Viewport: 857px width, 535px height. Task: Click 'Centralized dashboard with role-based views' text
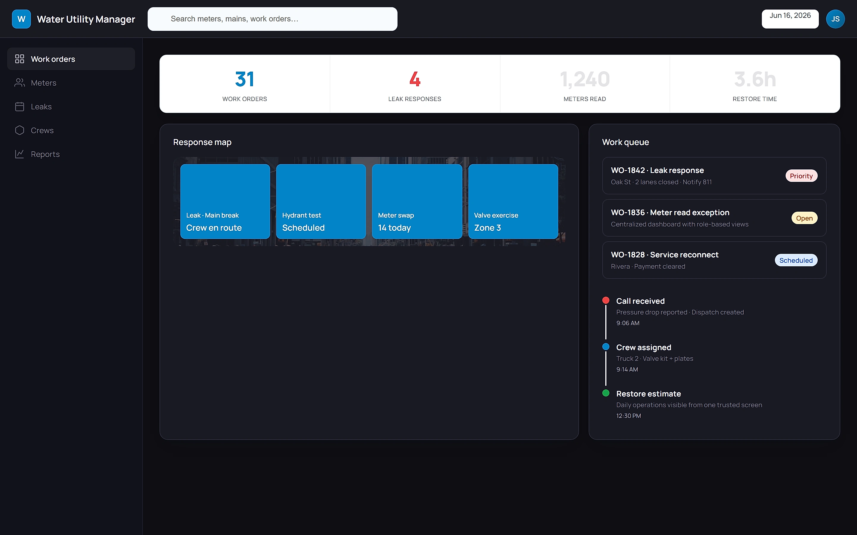tap(680, 224)
